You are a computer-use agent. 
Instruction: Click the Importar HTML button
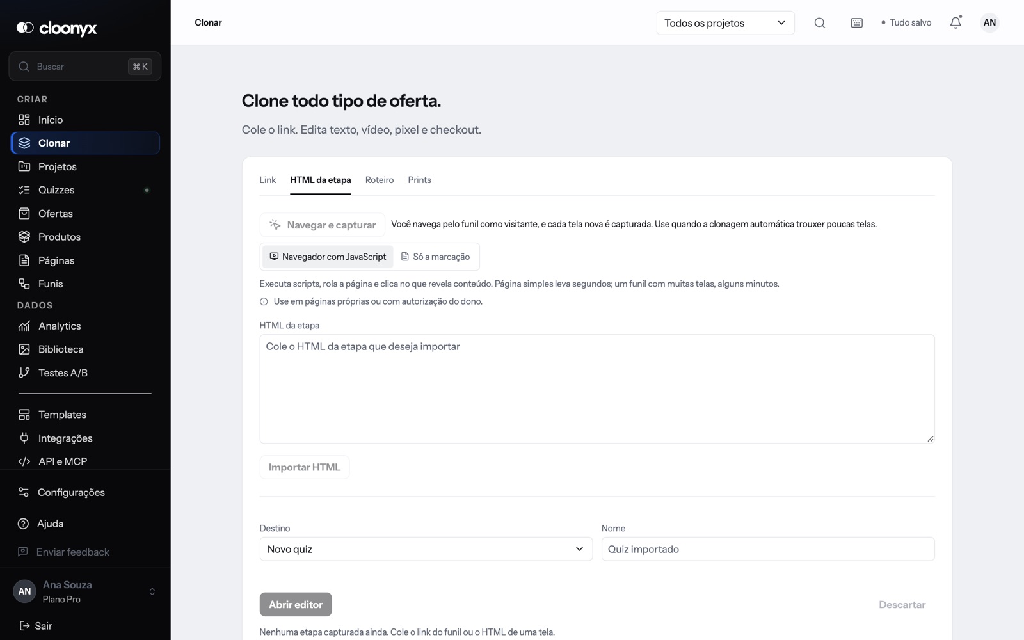305,467
